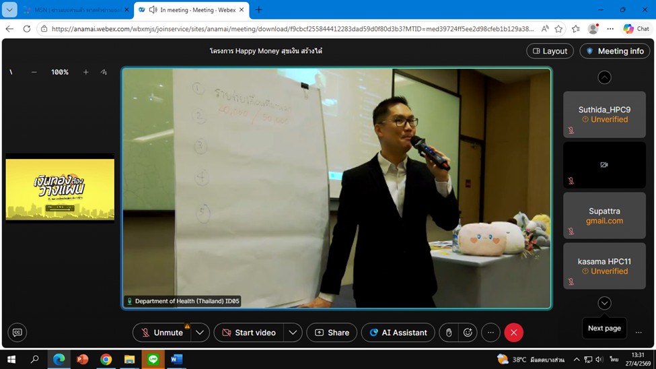Turn on camera with Start video
Screen dimensions: 656x369
point(248,333)
